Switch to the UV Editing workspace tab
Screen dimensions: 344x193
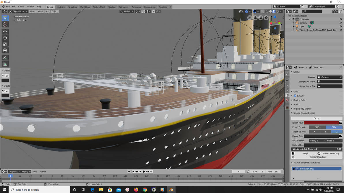coord(85,7)
